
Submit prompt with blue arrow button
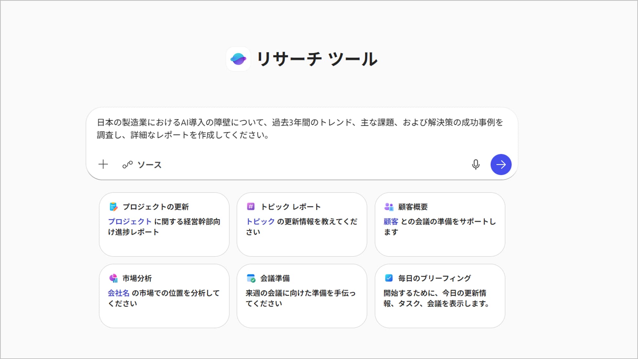coord(501,165)
